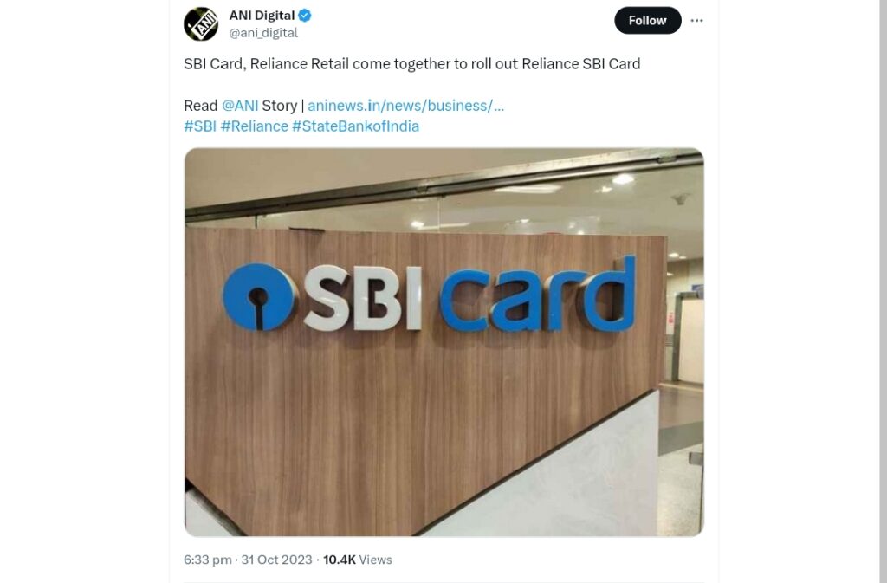This screenshot has height=583, width=887.
Task: Click the blue 'card' lettering in image
Action: click(x=537, y=295)
